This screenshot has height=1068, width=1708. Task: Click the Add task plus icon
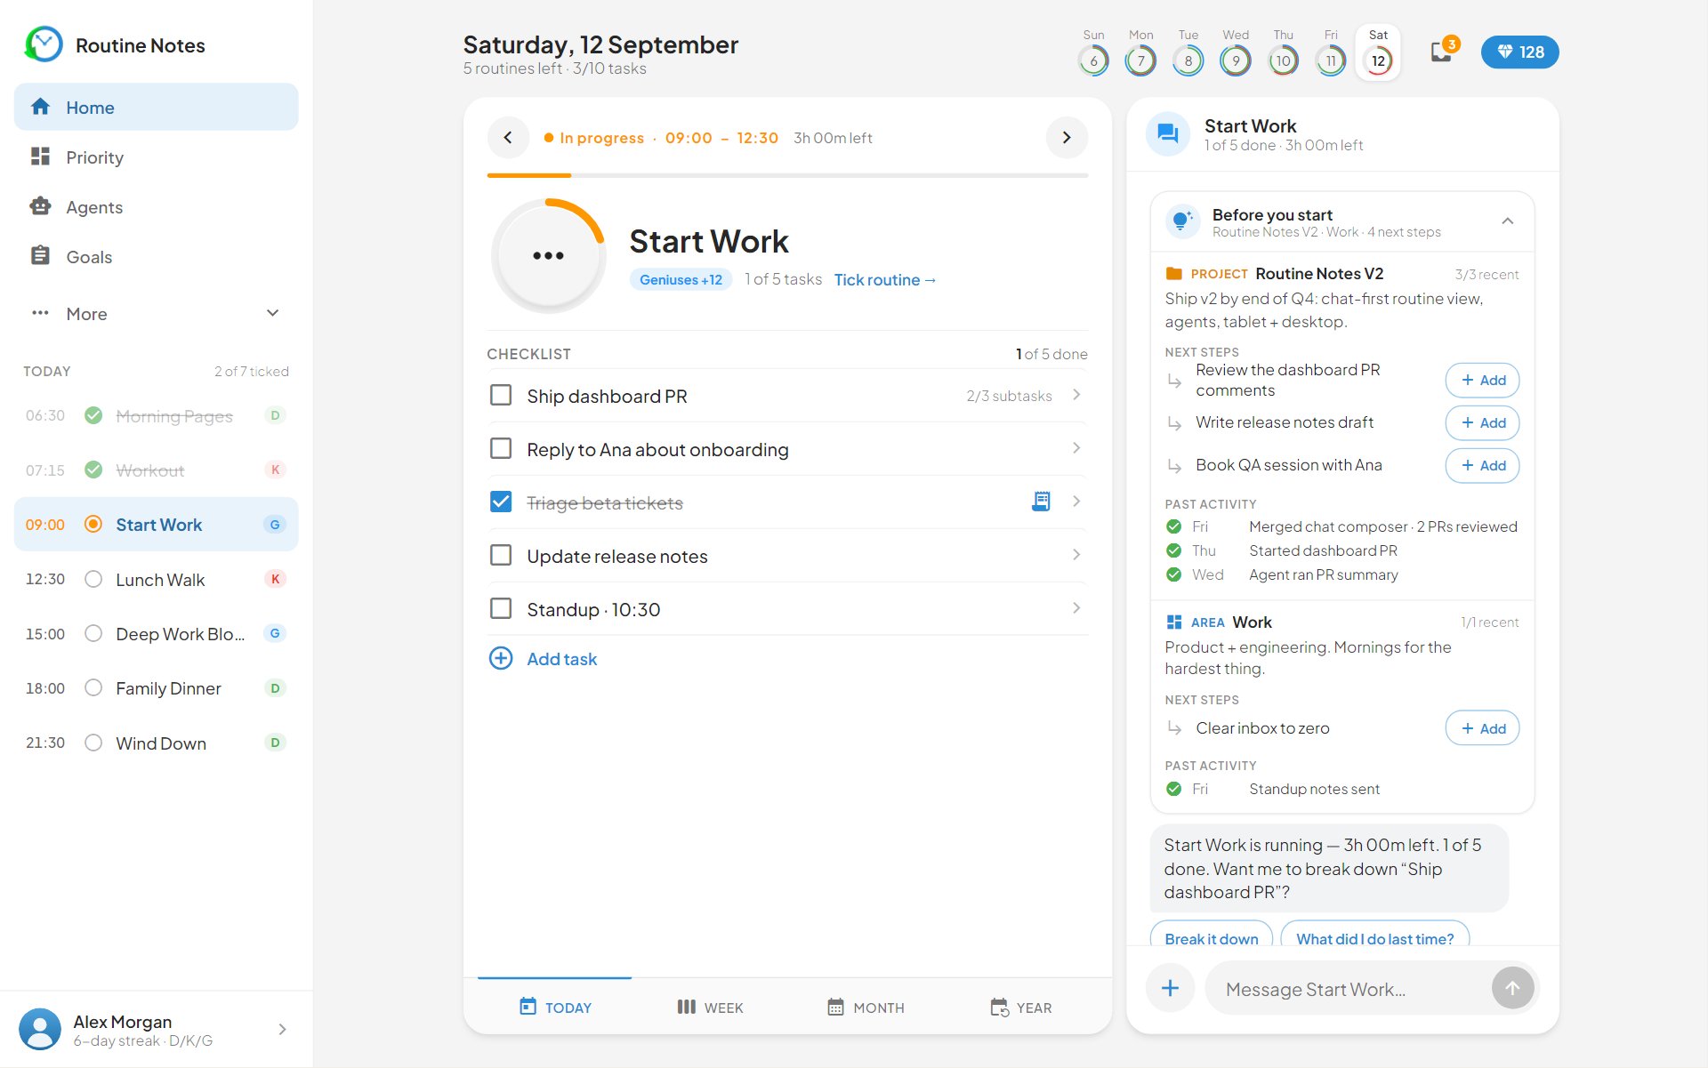(501, 658)
